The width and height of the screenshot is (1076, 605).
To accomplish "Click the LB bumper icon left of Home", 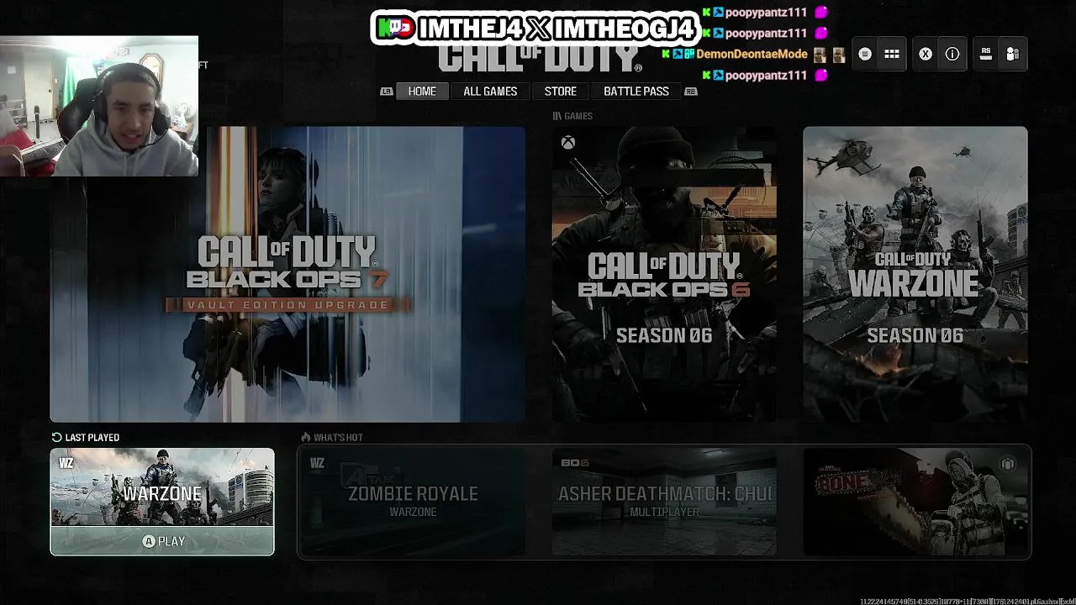I will click(x=387, y=92).
